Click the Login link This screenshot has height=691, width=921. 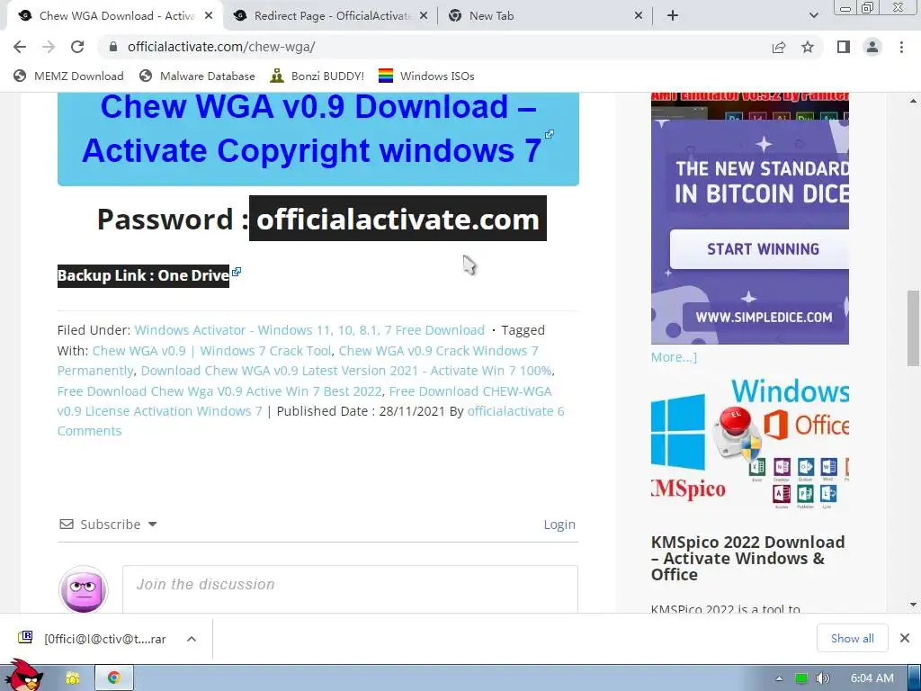point(559,525)
